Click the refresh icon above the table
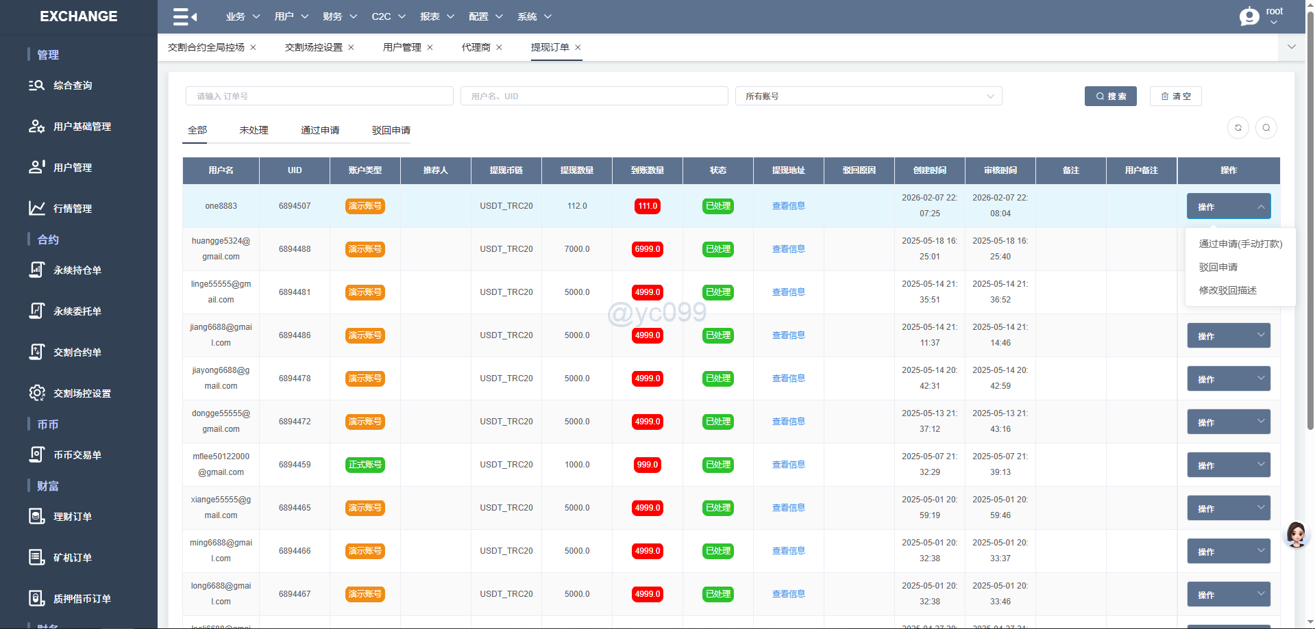Viewport: 1315px width, 629px height. pyautogui.click(x=1238, y=128)
